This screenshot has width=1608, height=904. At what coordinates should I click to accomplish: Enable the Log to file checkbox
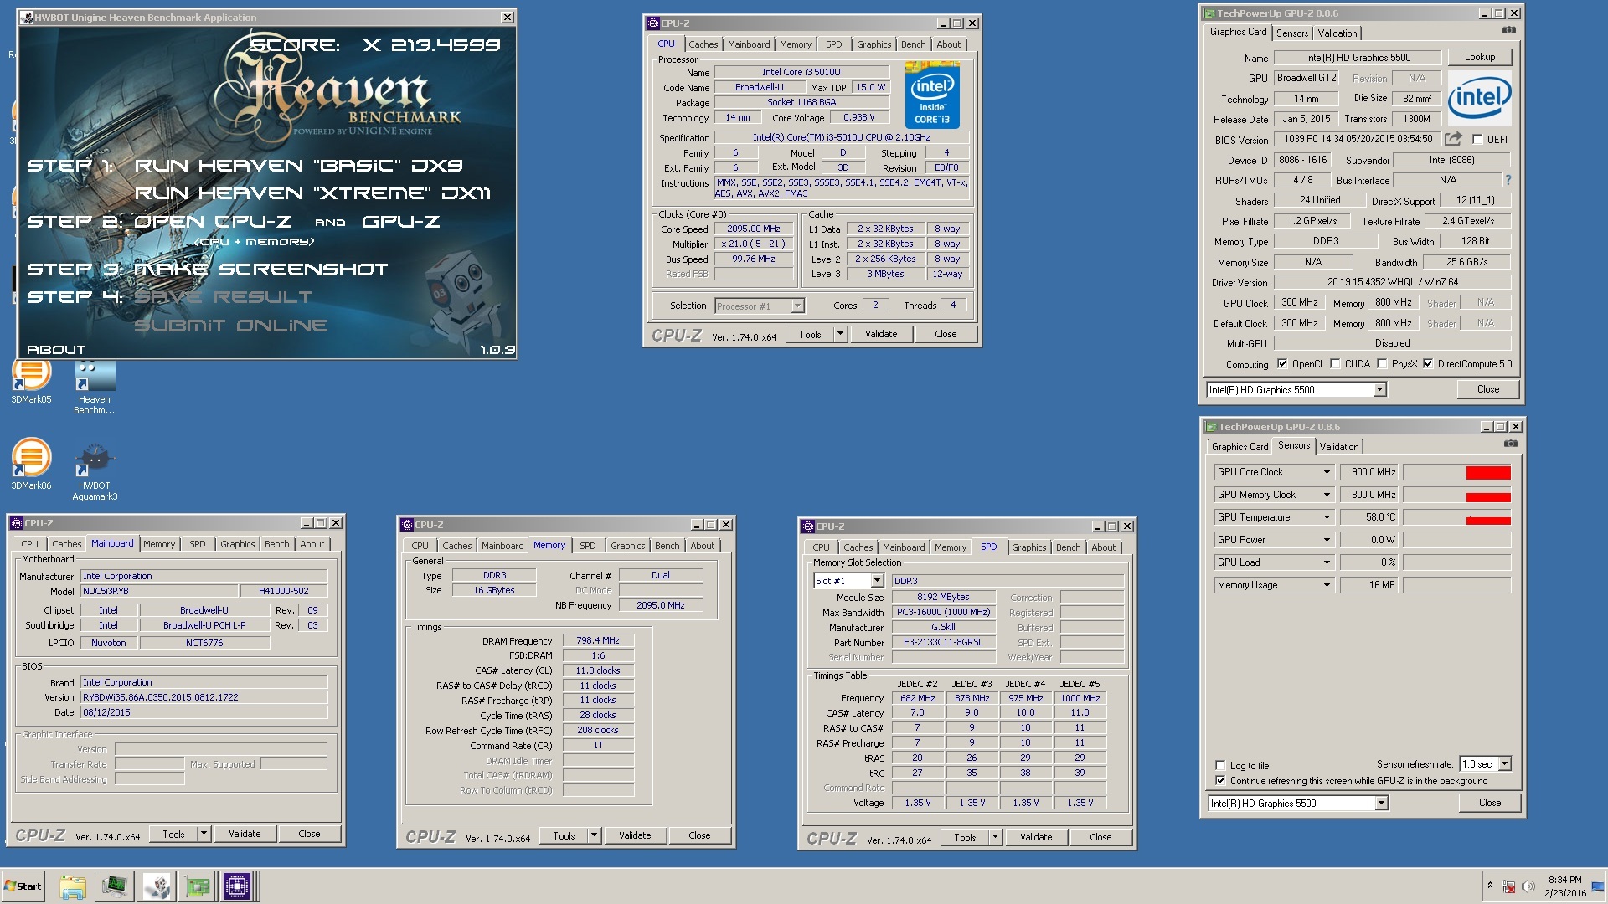pyautogui.click(x=1220, y=765)
